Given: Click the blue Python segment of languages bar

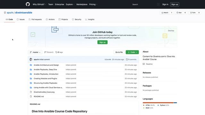Looking at the screenshot, I should coord(175,103).
